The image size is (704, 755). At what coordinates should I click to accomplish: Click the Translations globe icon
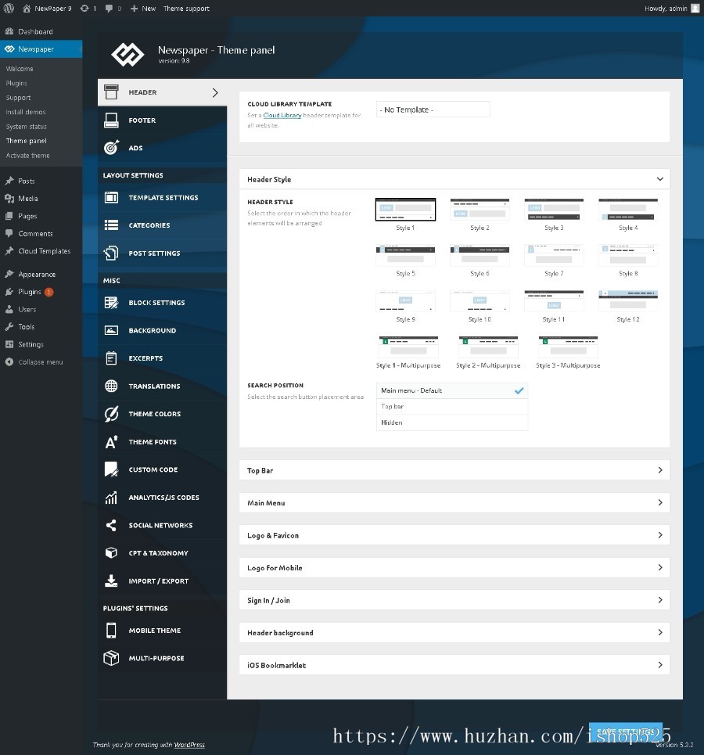(x=112, y=386)
